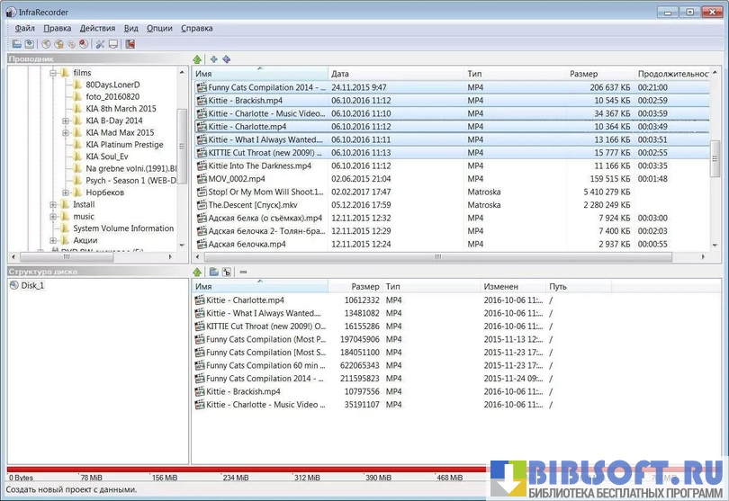Click the erase disc icon with red dot
Image resolution: width=729 pixels, height=501 pixels.
[x=83, y=44]
